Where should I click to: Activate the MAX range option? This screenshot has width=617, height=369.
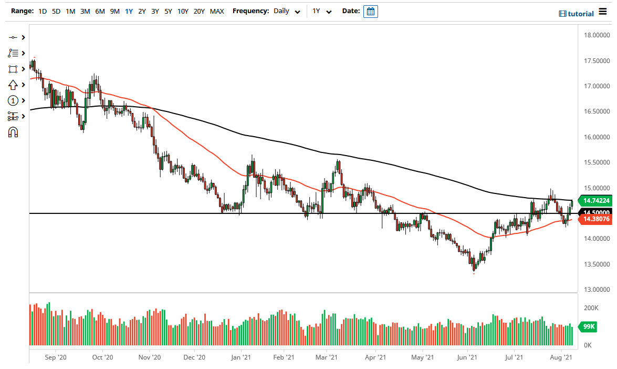(217, 11)
